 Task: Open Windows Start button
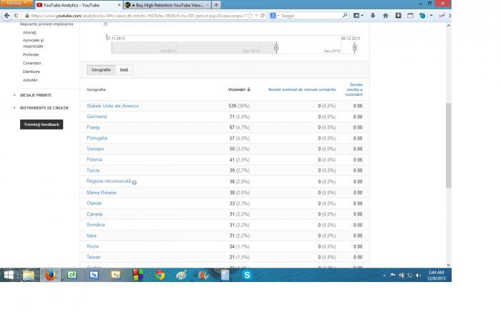pos(9,275)
